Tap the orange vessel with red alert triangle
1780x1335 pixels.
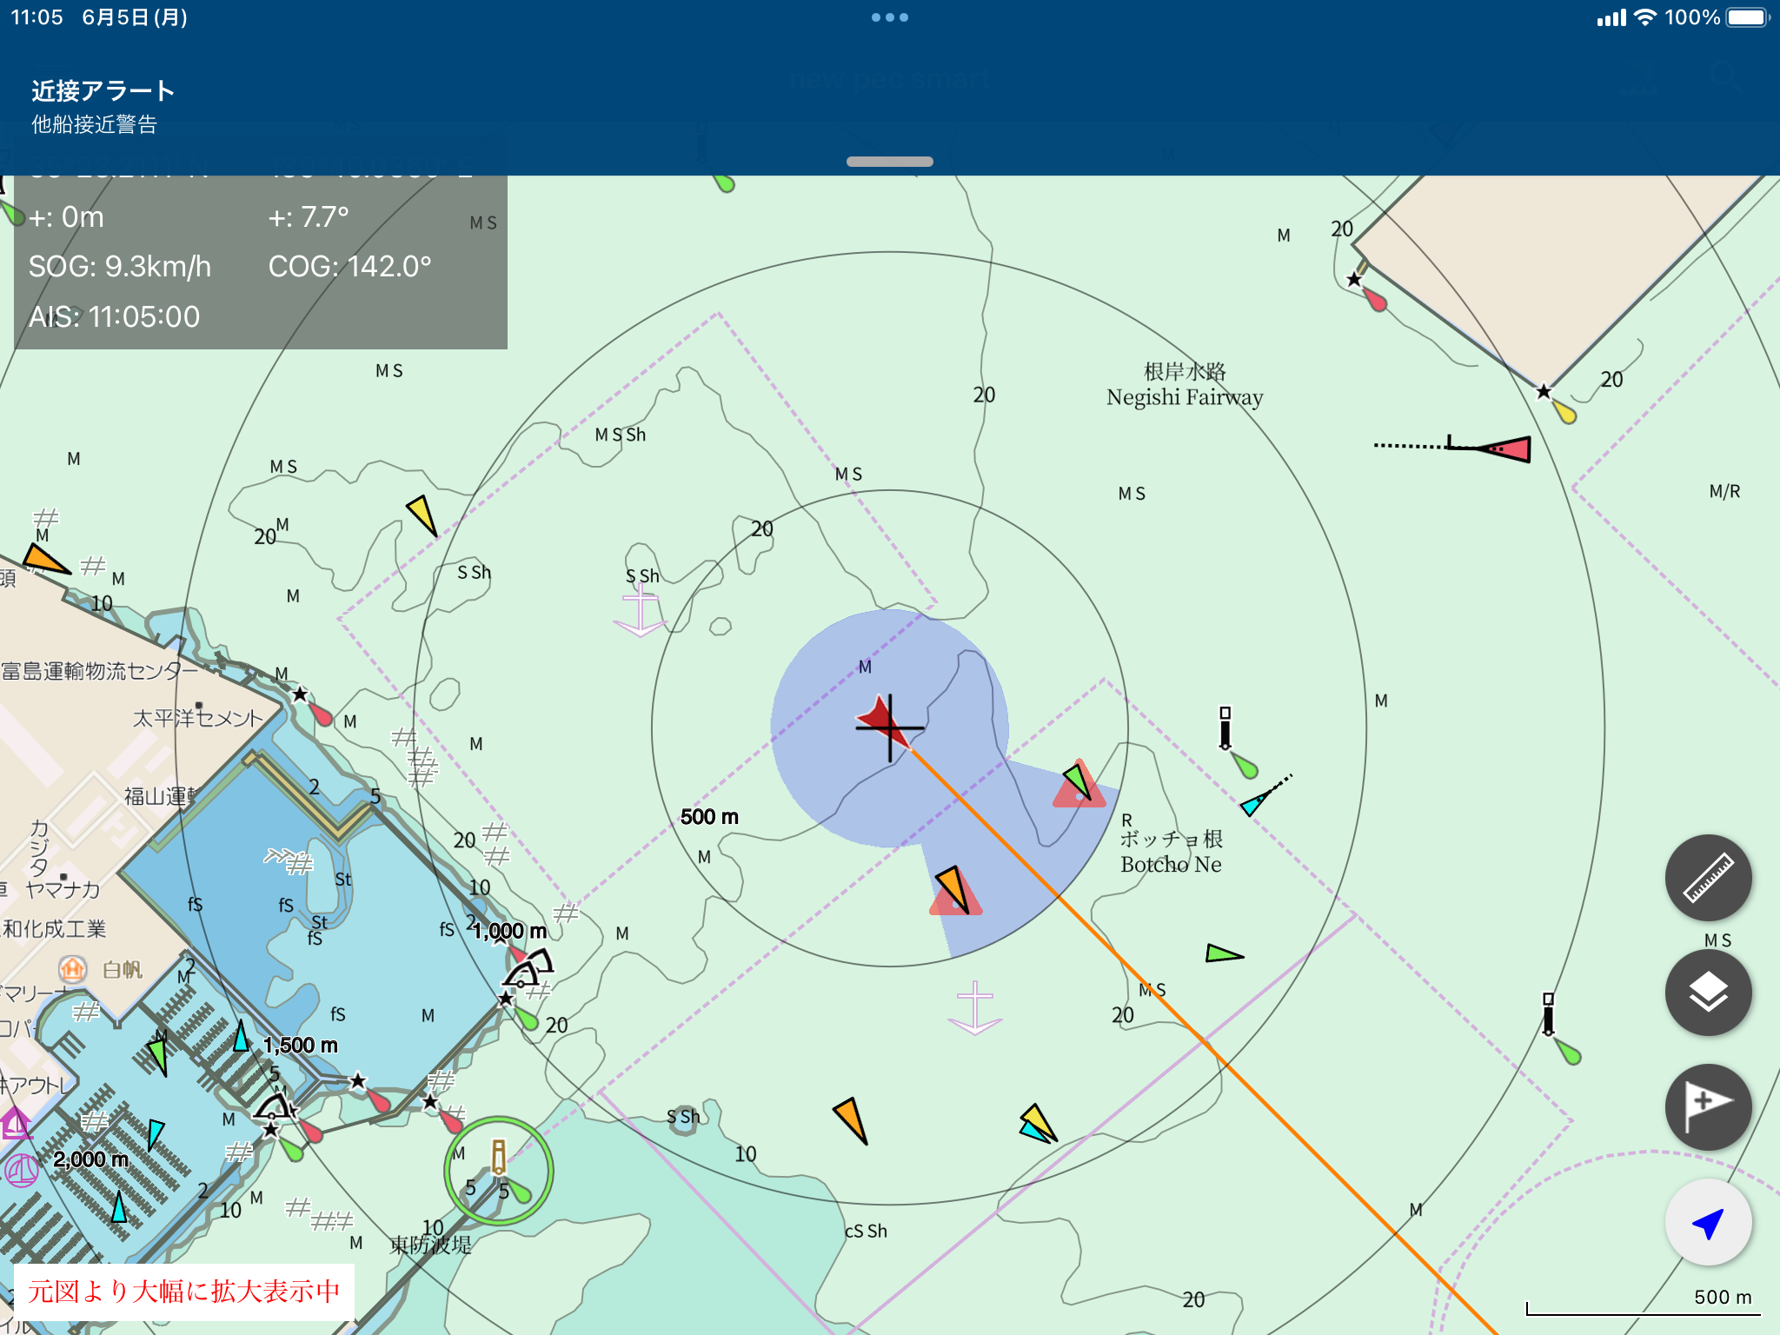tap(954, 890)
